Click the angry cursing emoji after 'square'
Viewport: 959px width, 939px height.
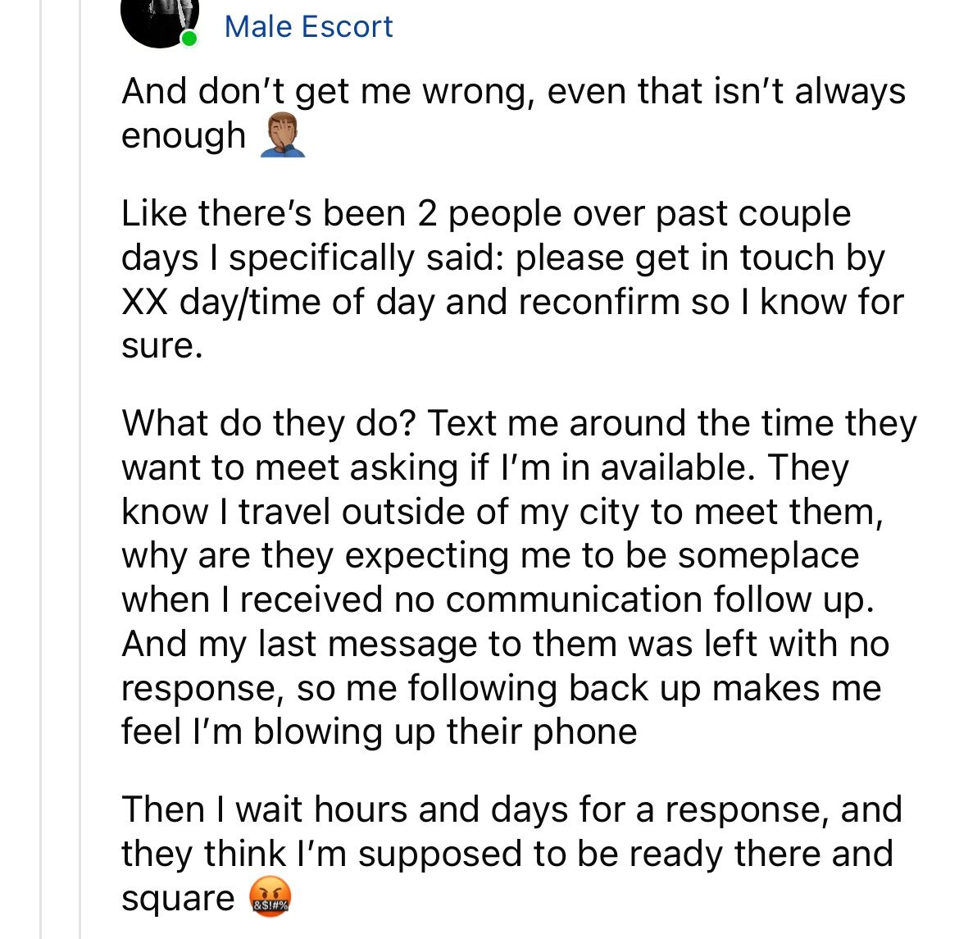click(270, 898)
